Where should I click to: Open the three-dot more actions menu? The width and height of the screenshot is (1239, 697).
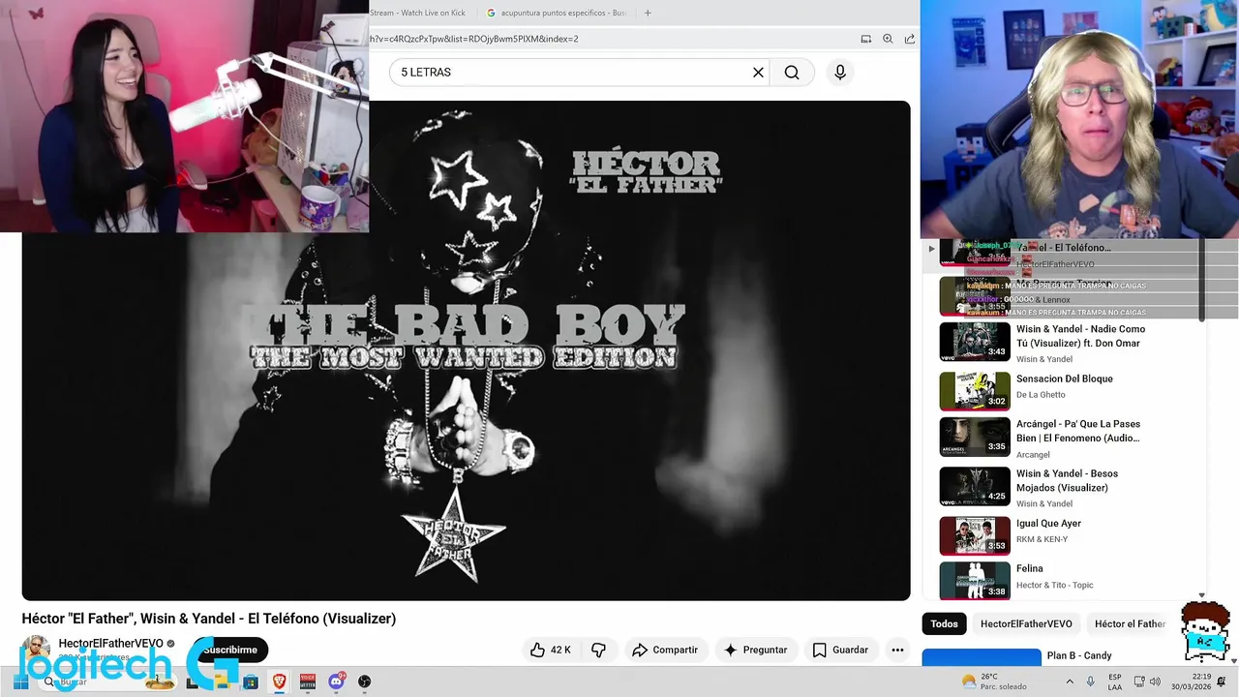point(897,650)
